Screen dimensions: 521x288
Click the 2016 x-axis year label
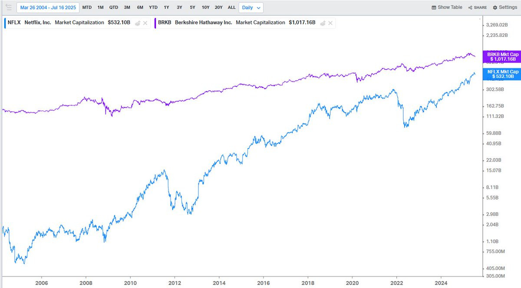pyautogui.click(x=263, y=282)
